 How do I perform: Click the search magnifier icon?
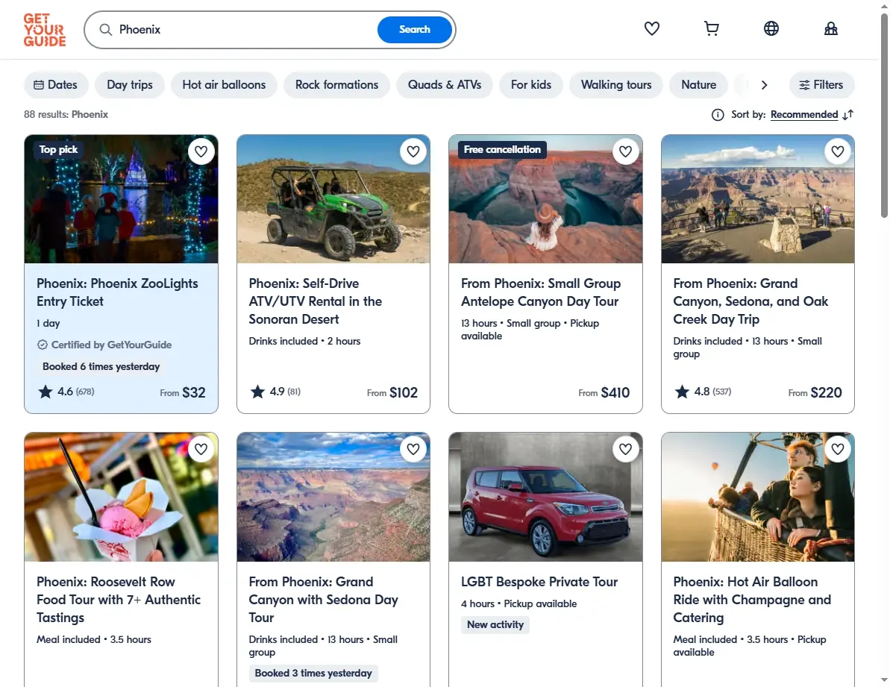106,30
